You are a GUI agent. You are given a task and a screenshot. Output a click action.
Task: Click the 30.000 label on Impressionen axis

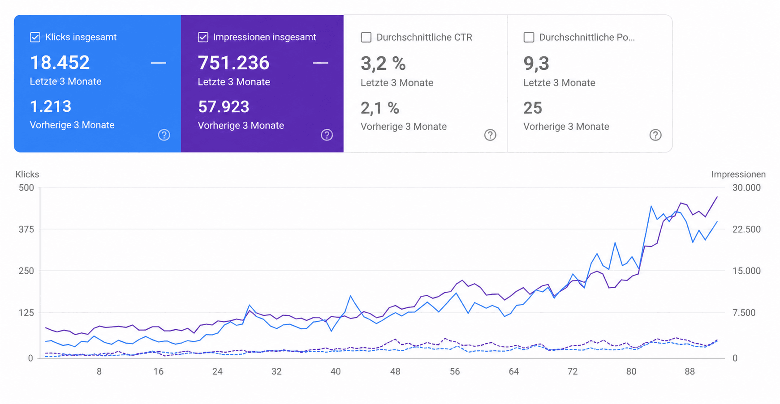click(746, 187)
